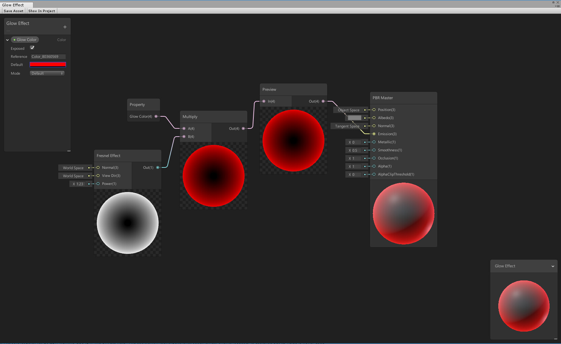Toggle the Exposed checkbox for Glow Color
This screenshot has height=344, width=561.
click(x=32, y=48)
